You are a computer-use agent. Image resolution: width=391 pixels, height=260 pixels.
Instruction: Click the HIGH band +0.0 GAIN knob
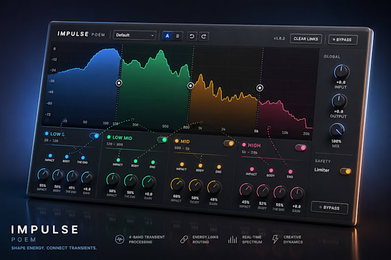click(x=297, y=194)
